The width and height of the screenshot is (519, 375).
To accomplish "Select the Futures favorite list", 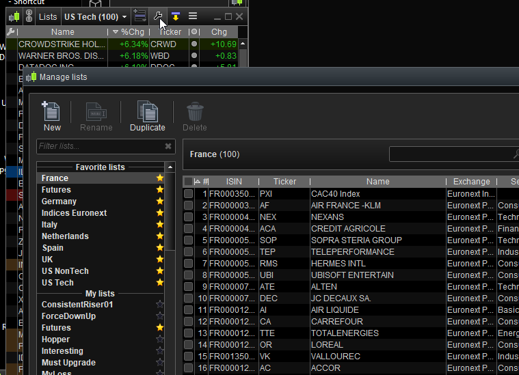I will pyautogui.click(x=101, y=189).
